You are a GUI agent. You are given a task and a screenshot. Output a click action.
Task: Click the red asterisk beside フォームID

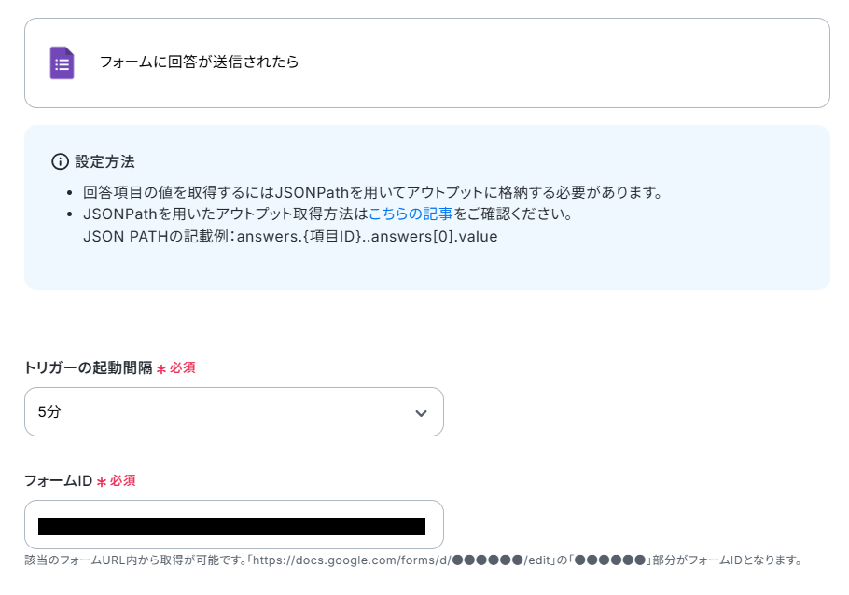tap(102, 482)
